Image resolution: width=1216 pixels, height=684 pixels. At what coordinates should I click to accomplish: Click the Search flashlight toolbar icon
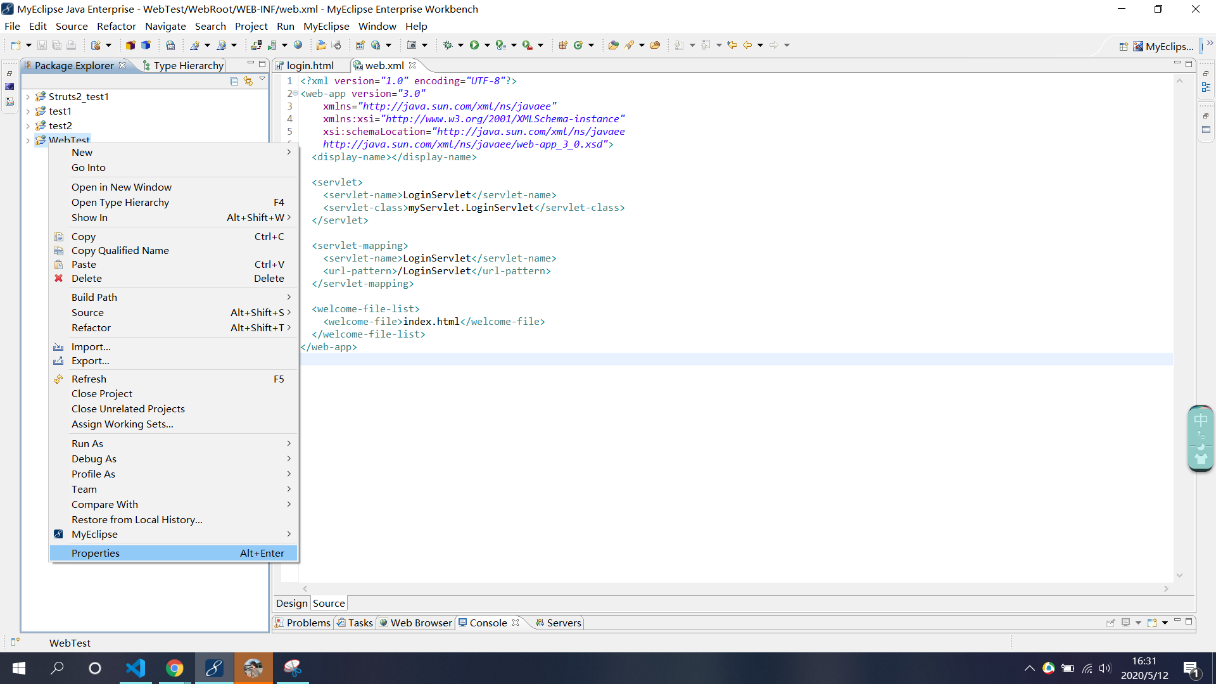click(629, 45)
